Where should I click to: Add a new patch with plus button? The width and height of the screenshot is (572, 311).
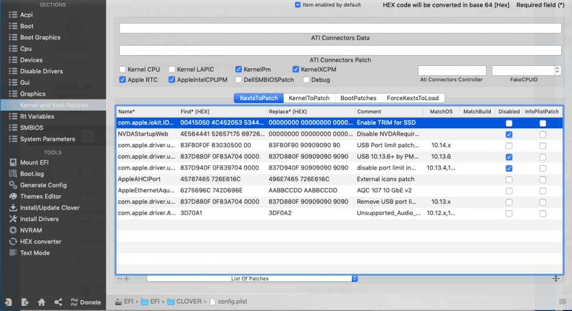[x=126, y=279]
